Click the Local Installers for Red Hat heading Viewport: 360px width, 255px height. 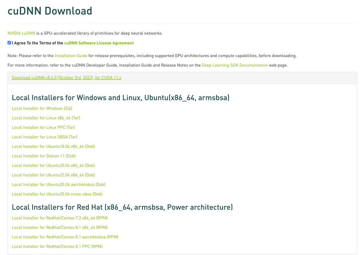(122, 207)
